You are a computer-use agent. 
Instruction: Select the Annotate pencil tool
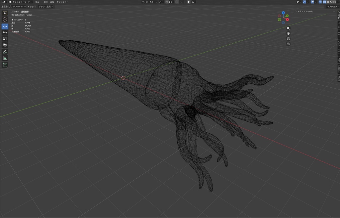[5, 52]
